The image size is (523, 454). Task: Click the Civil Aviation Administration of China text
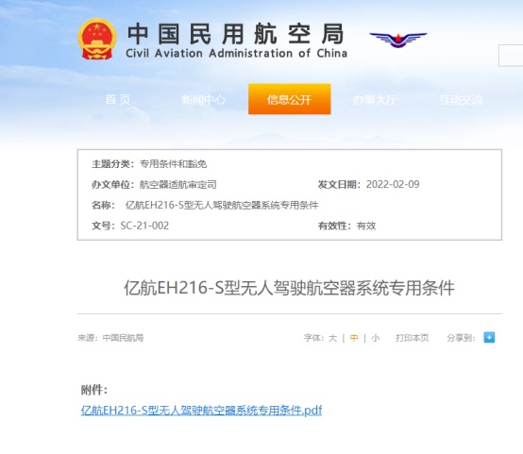coord(237,54)
